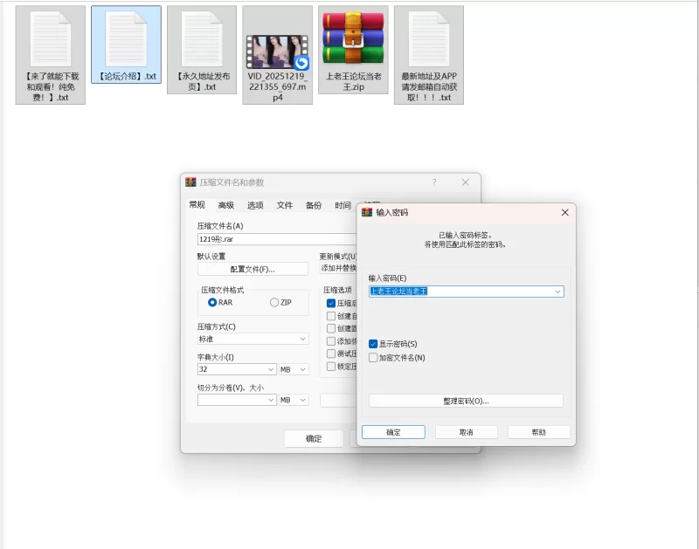This screenshot has height=549, width=699.
Task: Select the ZIP format radio button
Action: pyautogui.click(x=274, y=302)
